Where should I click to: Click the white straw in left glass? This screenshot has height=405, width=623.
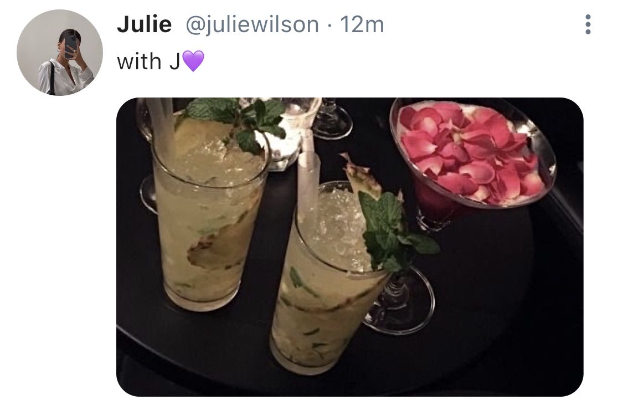(x=163, y=127)
